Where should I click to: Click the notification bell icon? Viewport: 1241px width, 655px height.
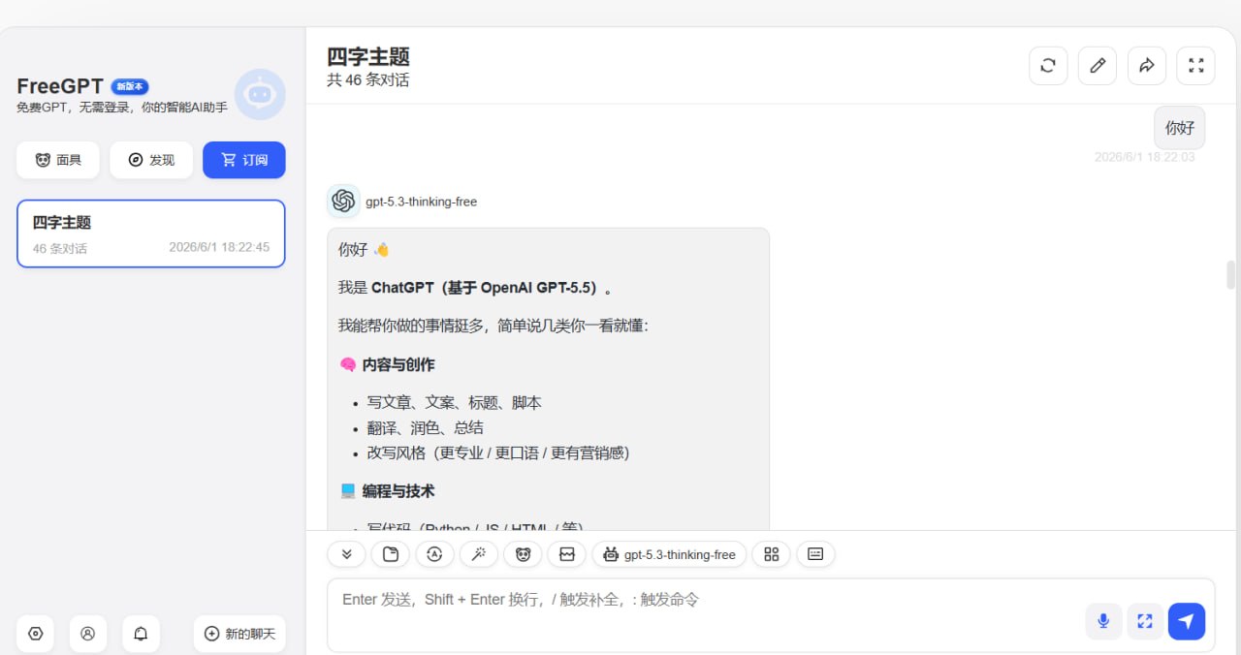pyautogui.click(x=141, y=634)
